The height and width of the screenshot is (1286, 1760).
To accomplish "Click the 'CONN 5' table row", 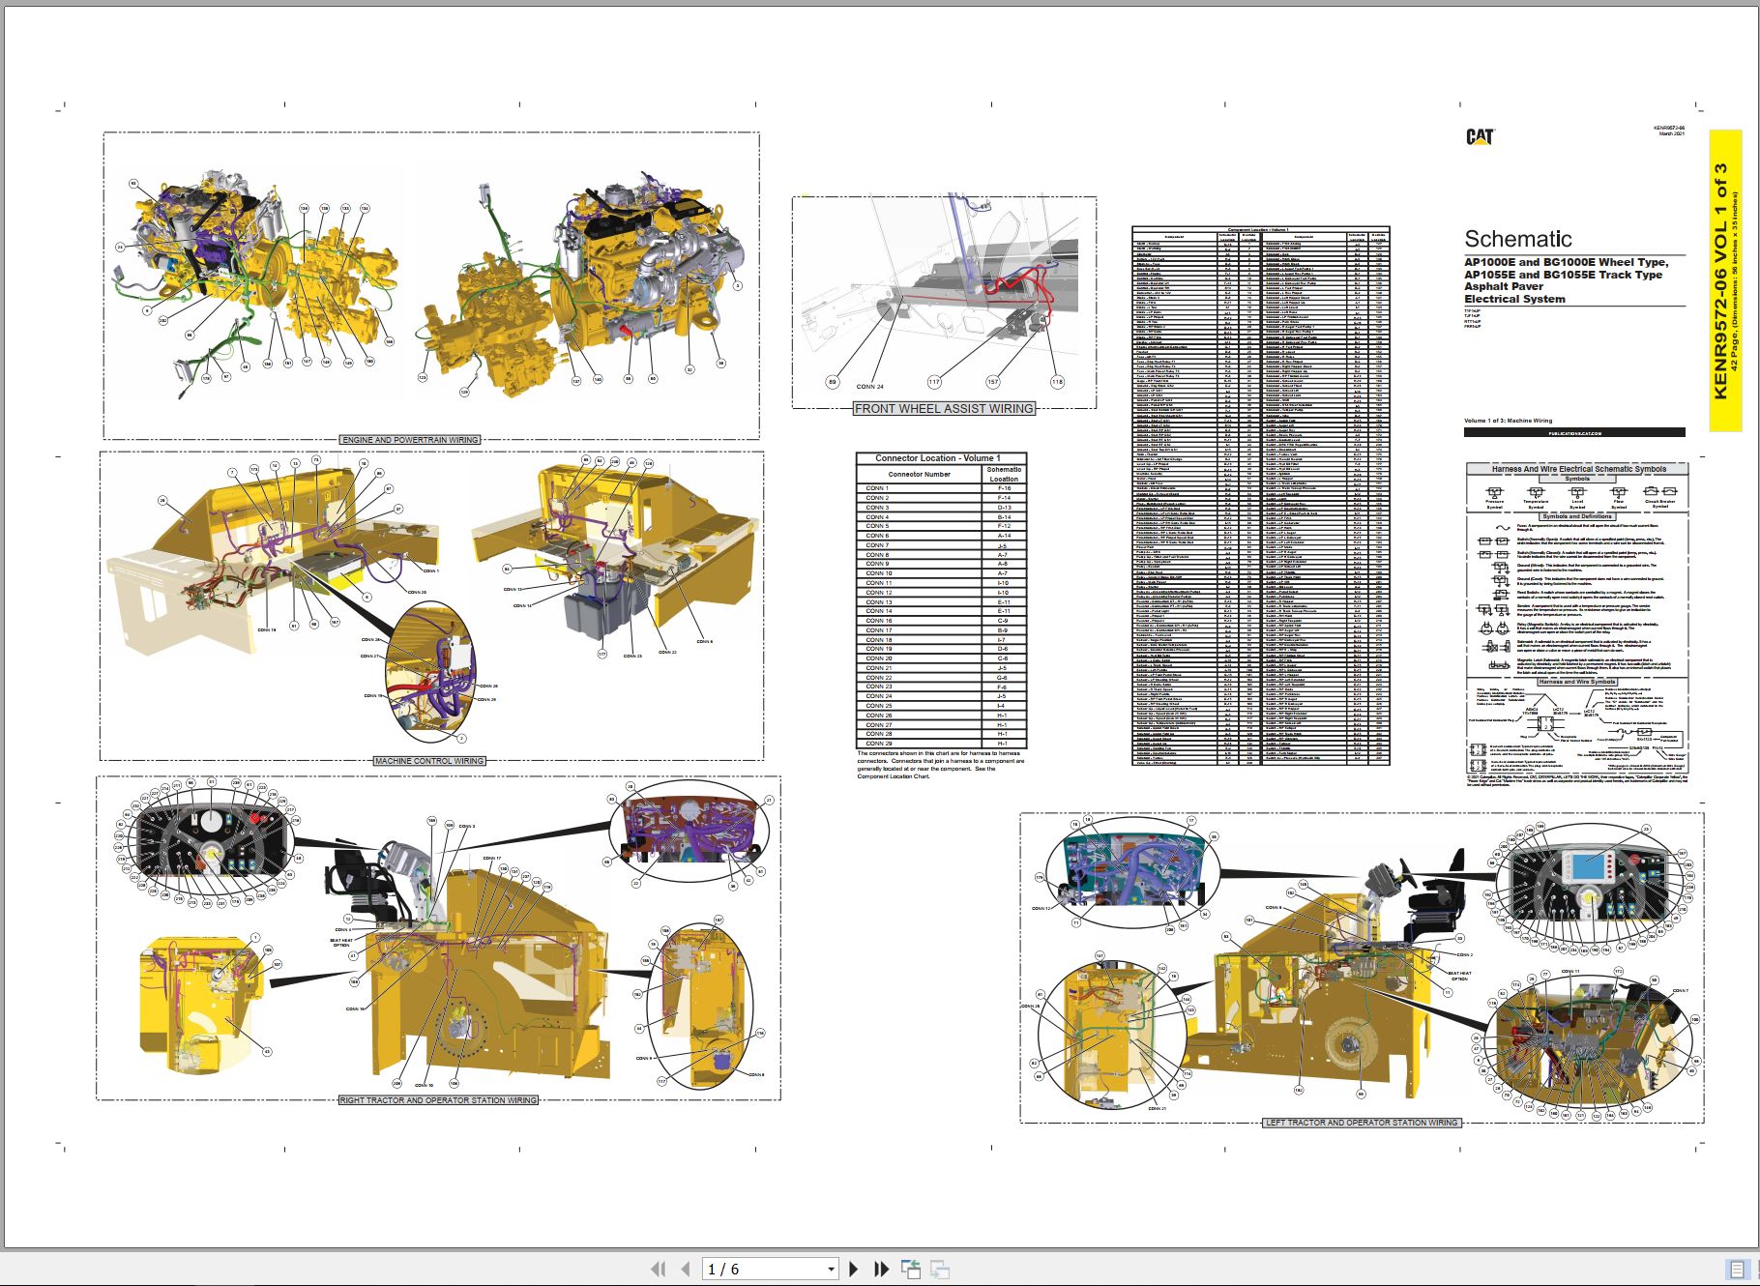I will pyautogui.click(x=941, y=526).
